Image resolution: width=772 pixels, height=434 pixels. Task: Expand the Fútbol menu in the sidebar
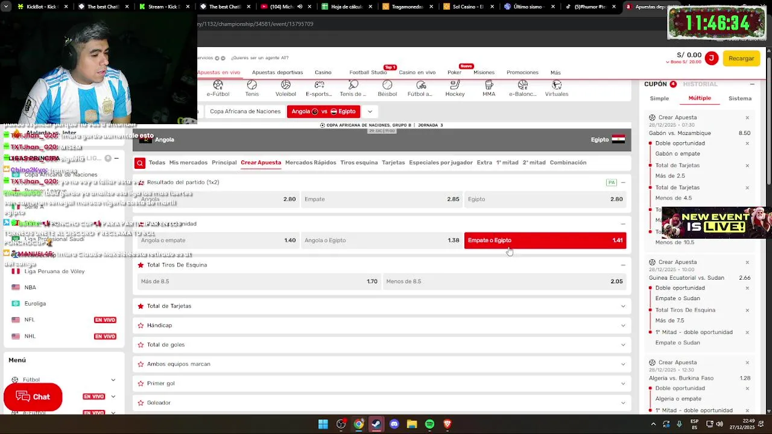(113, 380)
